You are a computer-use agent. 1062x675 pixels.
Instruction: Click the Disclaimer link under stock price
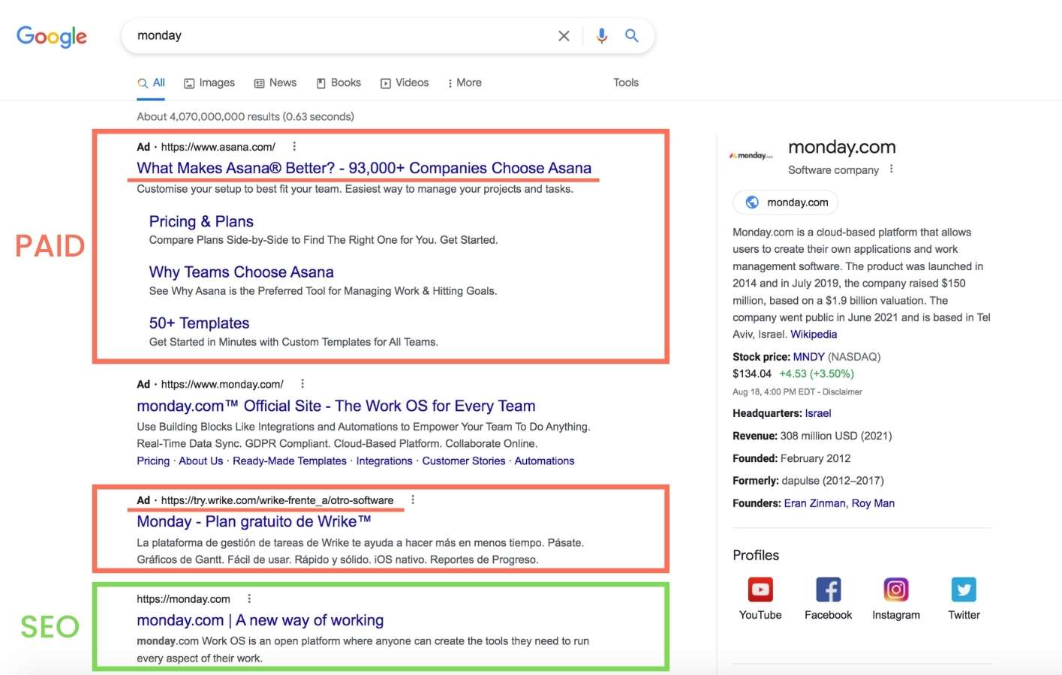842,391
